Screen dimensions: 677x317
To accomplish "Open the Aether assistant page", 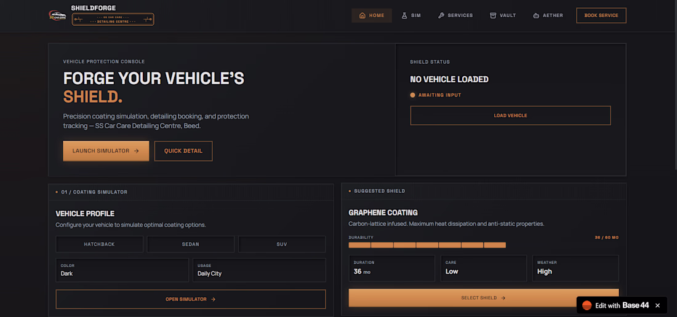I will click(x=548, y=15).
